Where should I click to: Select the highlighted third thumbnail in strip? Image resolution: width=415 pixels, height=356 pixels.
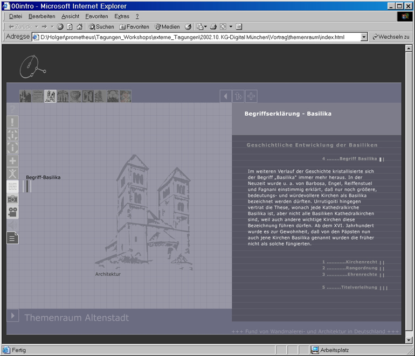point(50,96)
